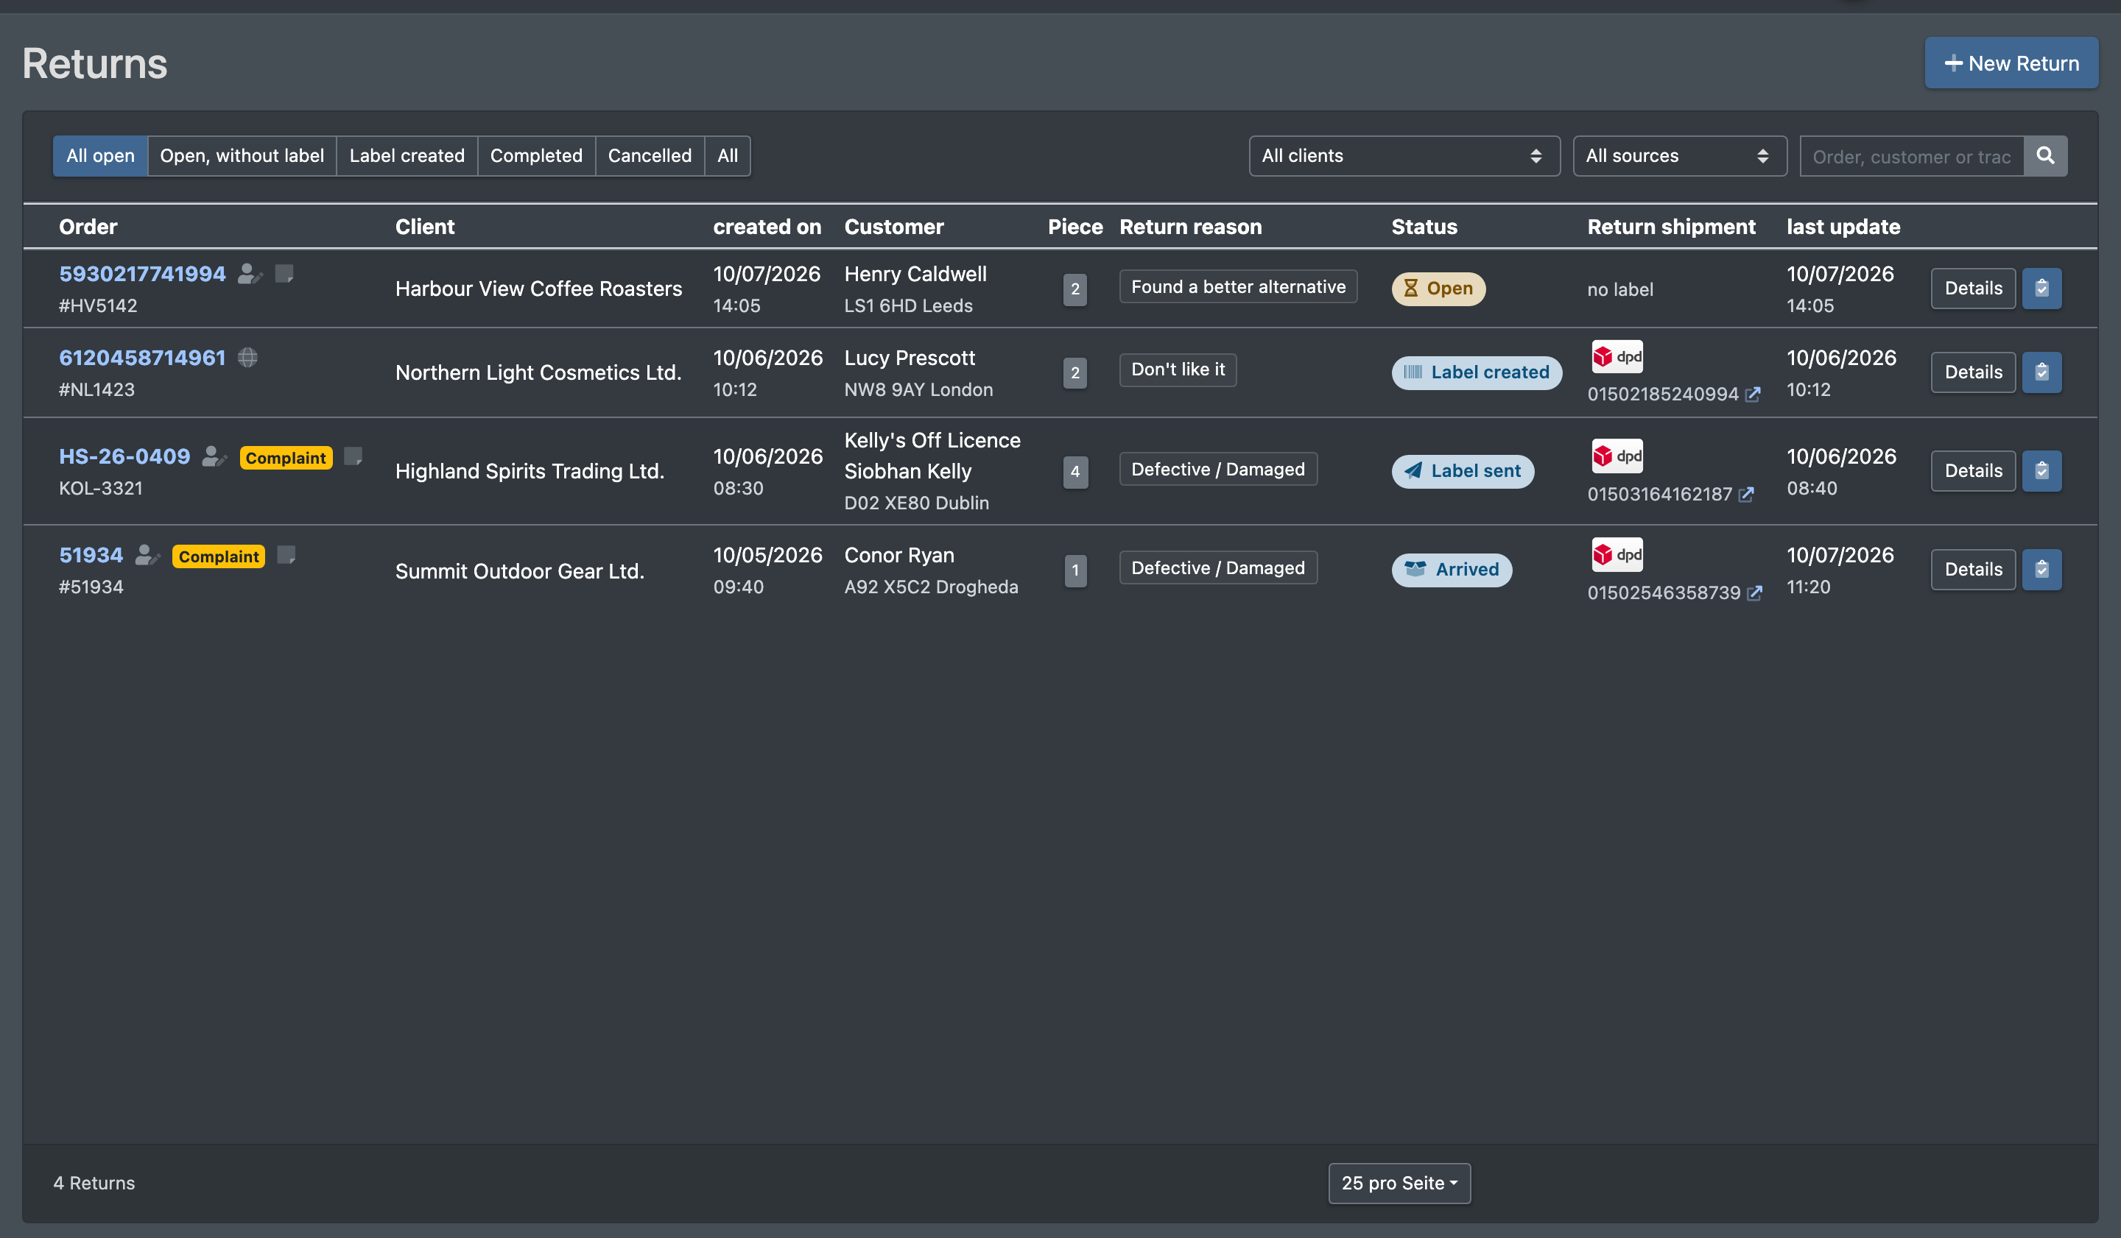Show Completed returns tab
The height and width of the screenshot is (1238, 2121).
pos(536,155)
